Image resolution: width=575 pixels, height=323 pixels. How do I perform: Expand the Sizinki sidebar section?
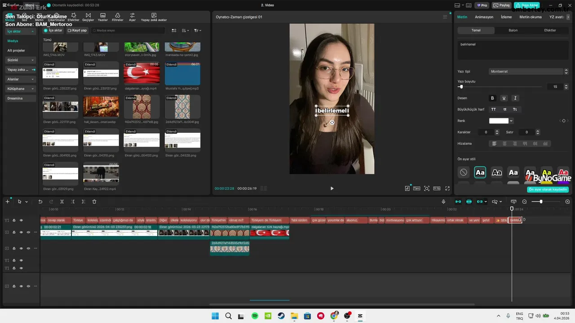(x=21, y=60)
